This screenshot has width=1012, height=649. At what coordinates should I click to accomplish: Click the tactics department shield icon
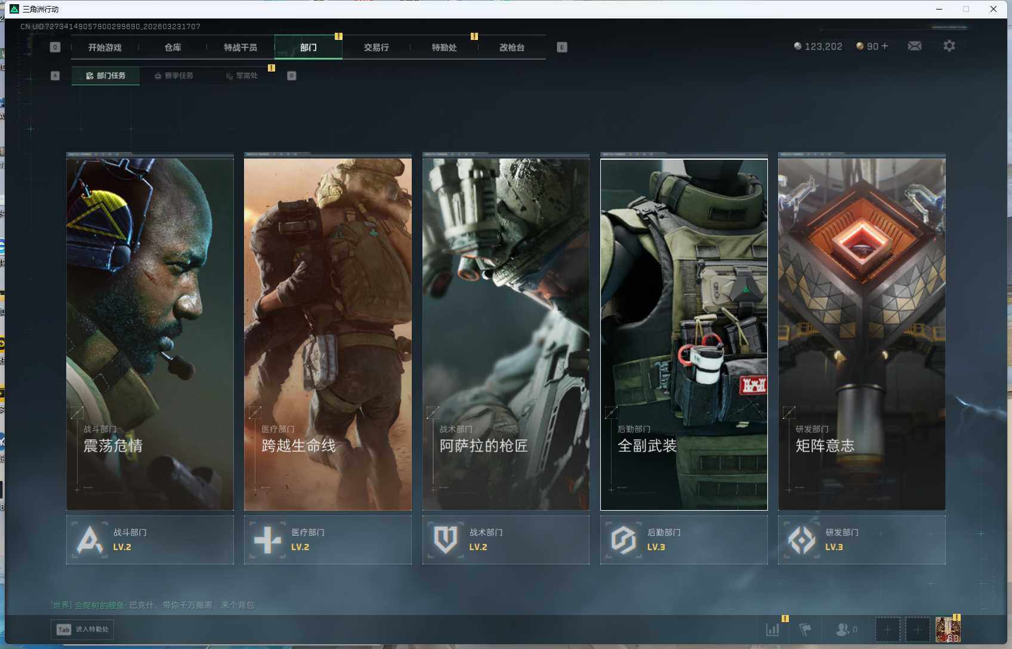click(446, 540)
